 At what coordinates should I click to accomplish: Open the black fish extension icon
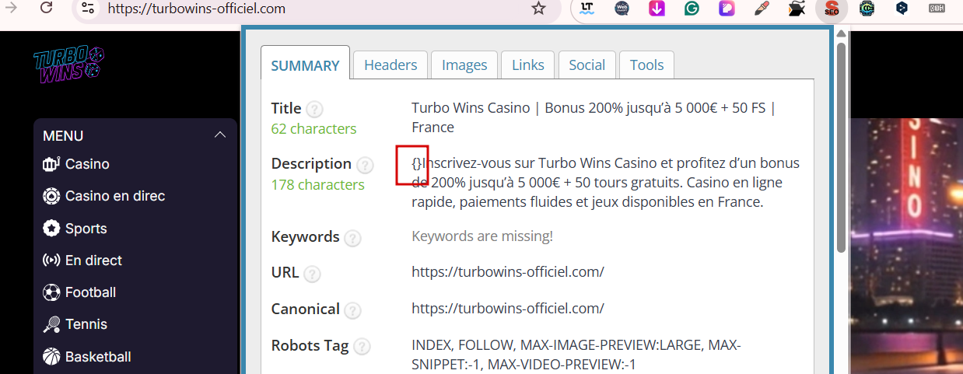(797, 9)
